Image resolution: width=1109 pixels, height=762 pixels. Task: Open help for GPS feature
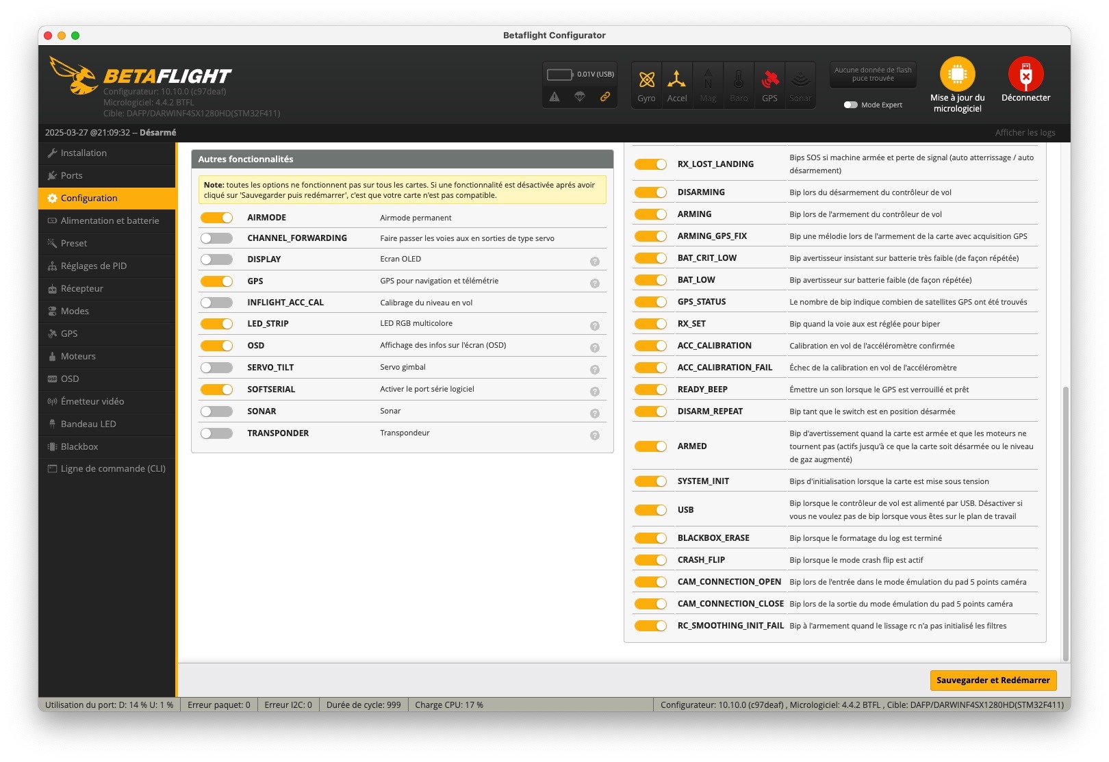pos(595,283)
